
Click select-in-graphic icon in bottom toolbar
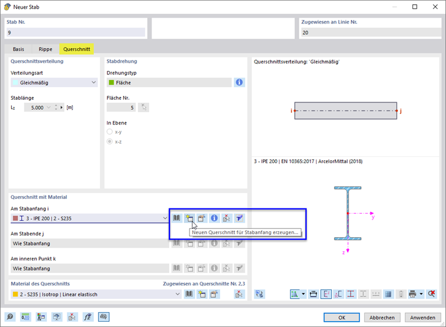[x=72, y=317]
